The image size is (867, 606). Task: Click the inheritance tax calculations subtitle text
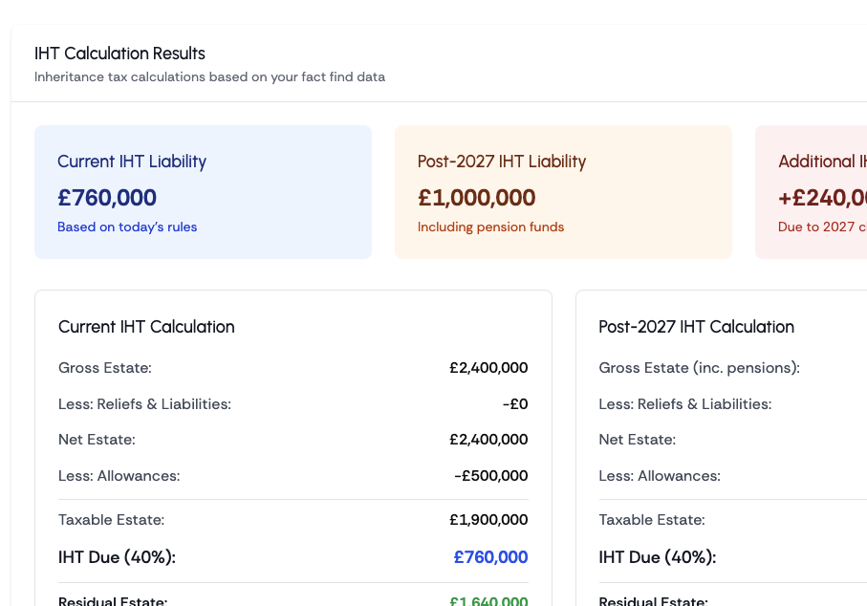[x=209, y=77]
